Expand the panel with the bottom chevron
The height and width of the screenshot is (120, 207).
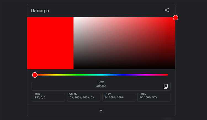(x=101, y=110)
